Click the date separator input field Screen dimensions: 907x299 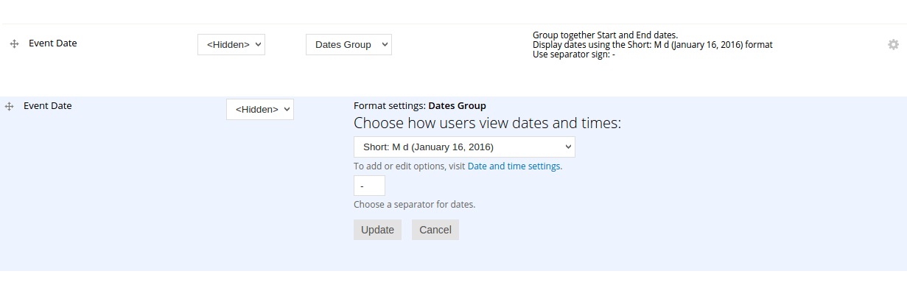369,186
